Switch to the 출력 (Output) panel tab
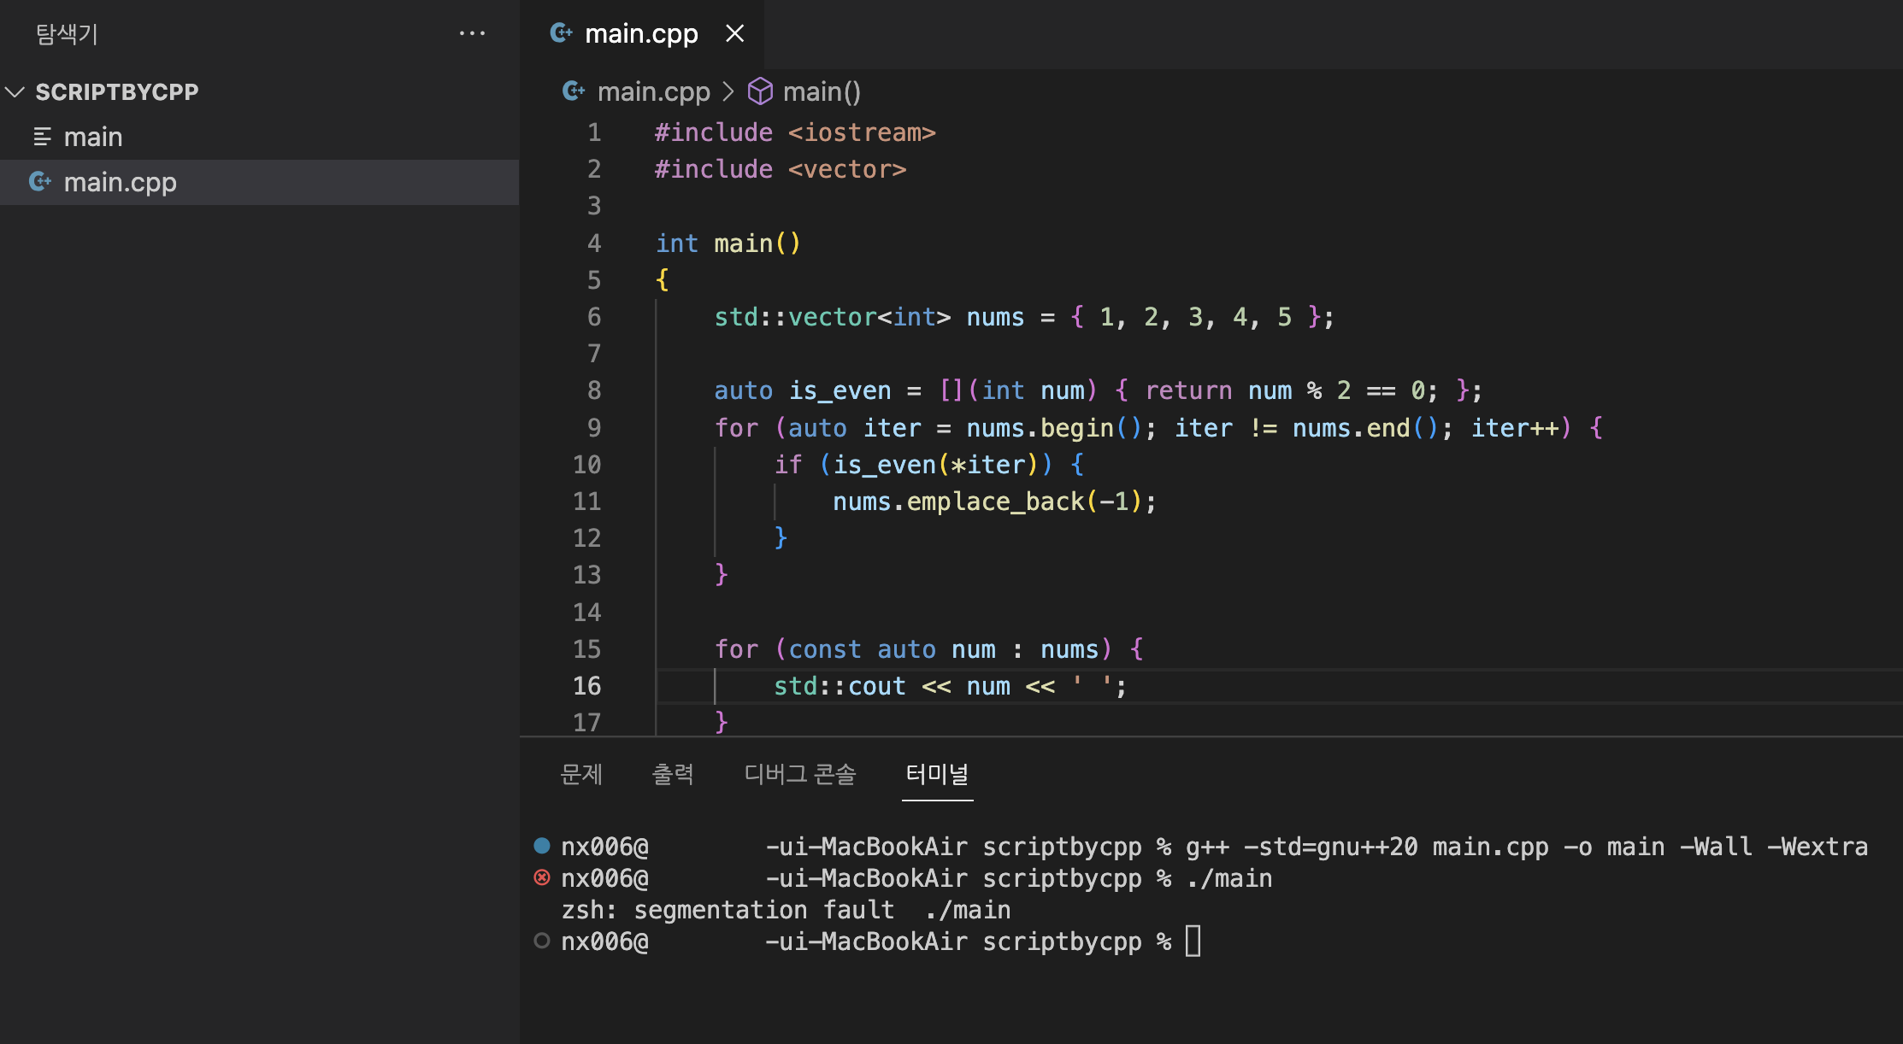 (673, 774)
